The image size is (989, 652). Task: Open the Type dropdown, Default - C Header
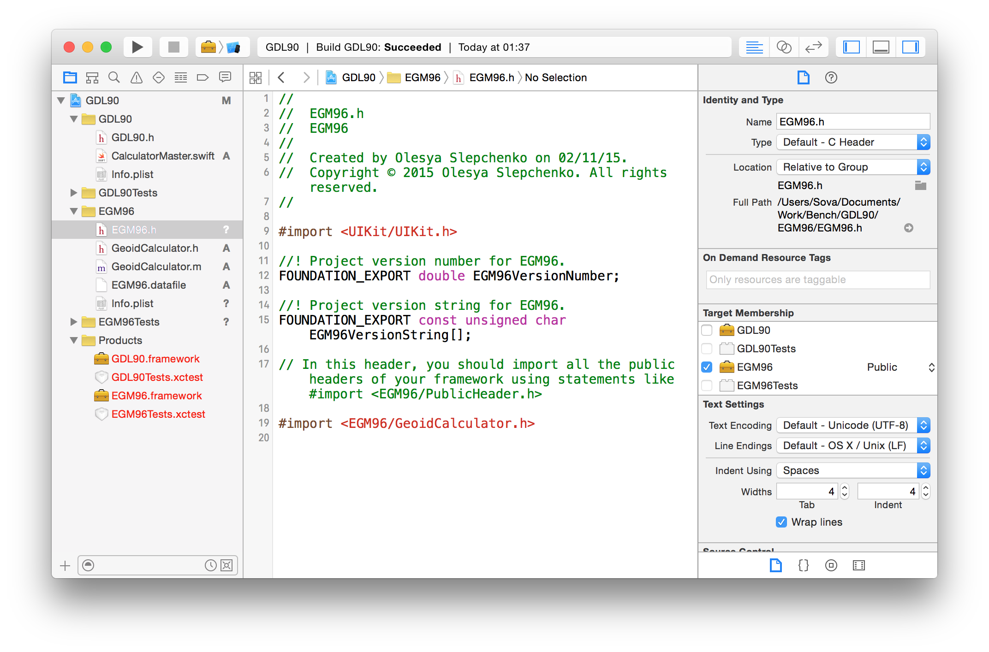click(852, 142)
